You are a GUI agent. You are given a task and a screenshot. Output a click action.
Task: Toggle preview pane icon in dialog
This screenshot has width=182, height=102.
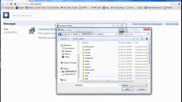142,39
